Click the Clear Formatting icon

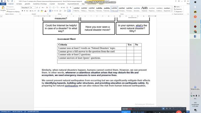pyautogui.click(x=47, y=8)
